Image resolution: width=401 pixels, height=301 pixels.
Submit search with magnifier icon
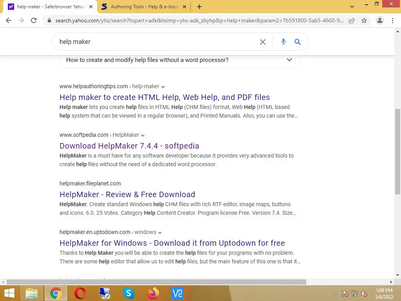tap(298, 42)
